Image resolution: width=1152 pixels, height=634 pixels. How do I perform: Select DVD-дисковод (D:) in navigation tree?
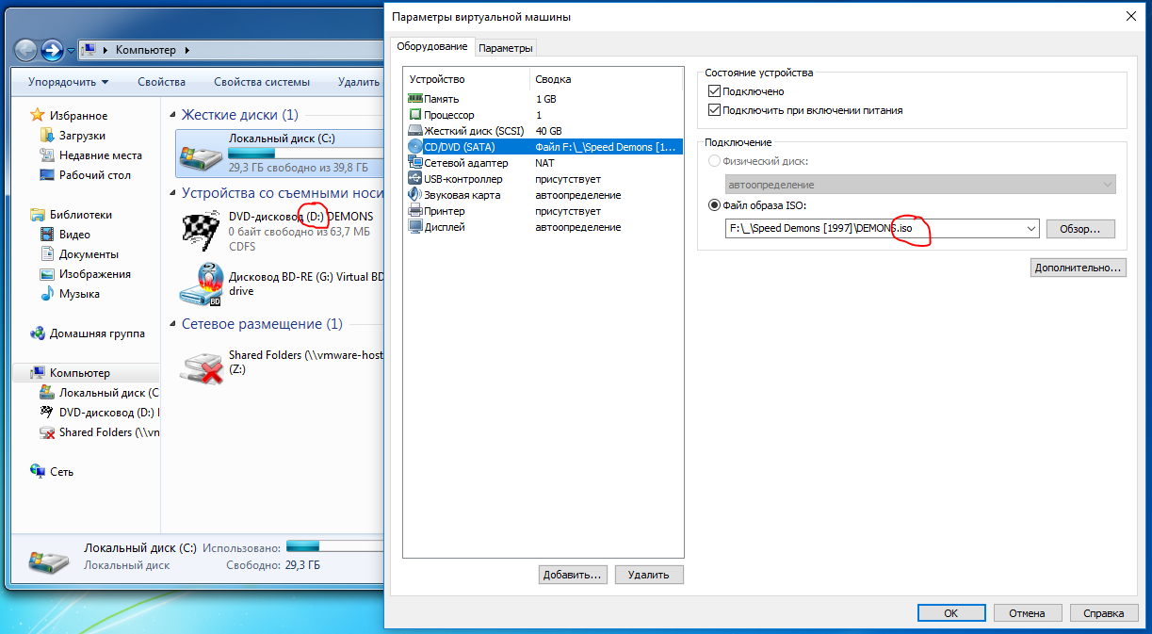point(99,413)
